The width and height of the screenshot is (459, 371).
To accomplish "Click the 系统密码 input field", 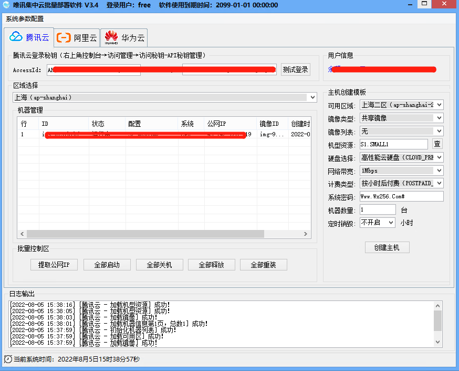I will click(x=401, y=196).
